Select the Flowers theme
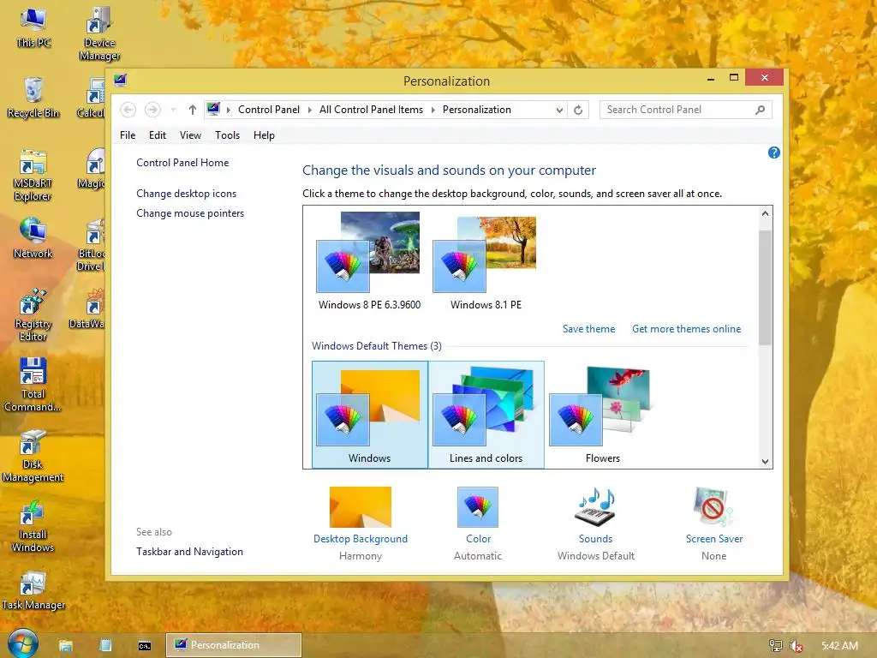 602,415
